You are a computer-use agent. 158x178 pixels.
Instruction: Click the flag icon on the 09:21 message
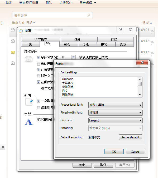152,32
